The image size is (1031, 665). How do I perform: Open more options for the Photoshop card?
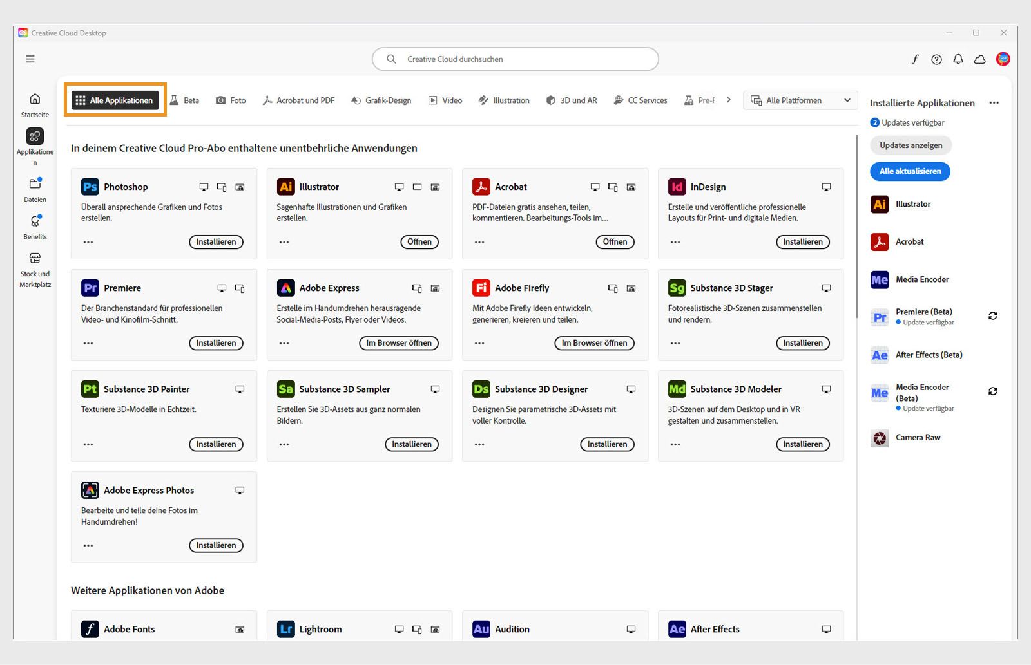point(88,242)
